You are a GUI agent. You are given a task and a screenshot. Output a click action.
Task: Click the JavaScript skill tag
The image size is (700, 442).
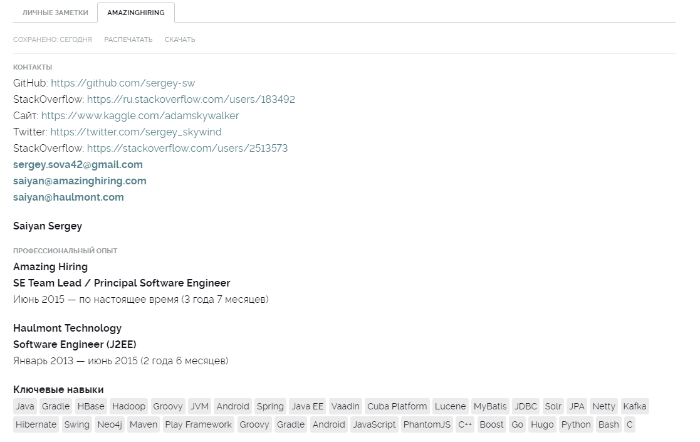(374, 424)
